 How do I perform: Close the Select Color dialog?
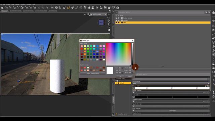click(133, 40)
